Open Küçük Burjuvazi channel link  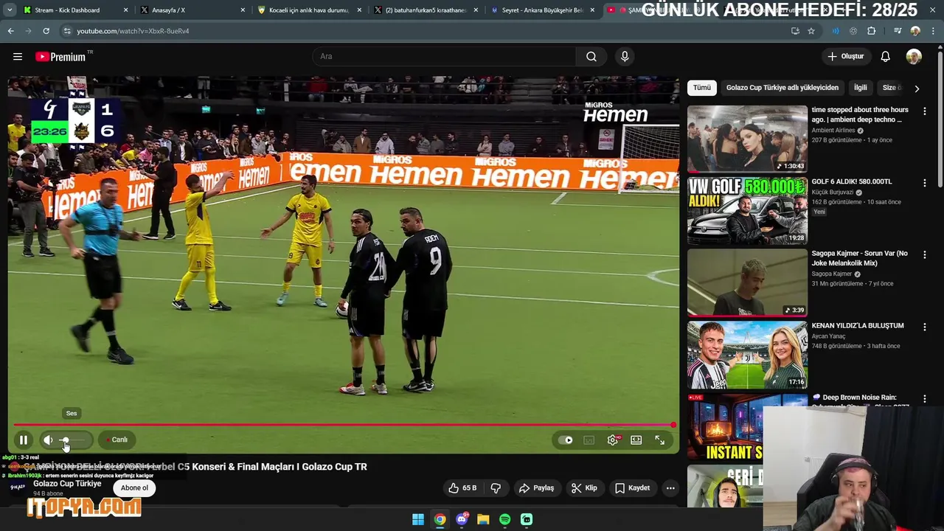tap(833, 192)
